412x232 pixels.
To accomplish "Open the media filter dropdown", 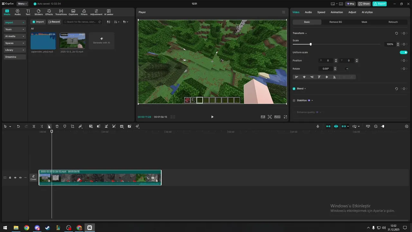I will 126,22.
